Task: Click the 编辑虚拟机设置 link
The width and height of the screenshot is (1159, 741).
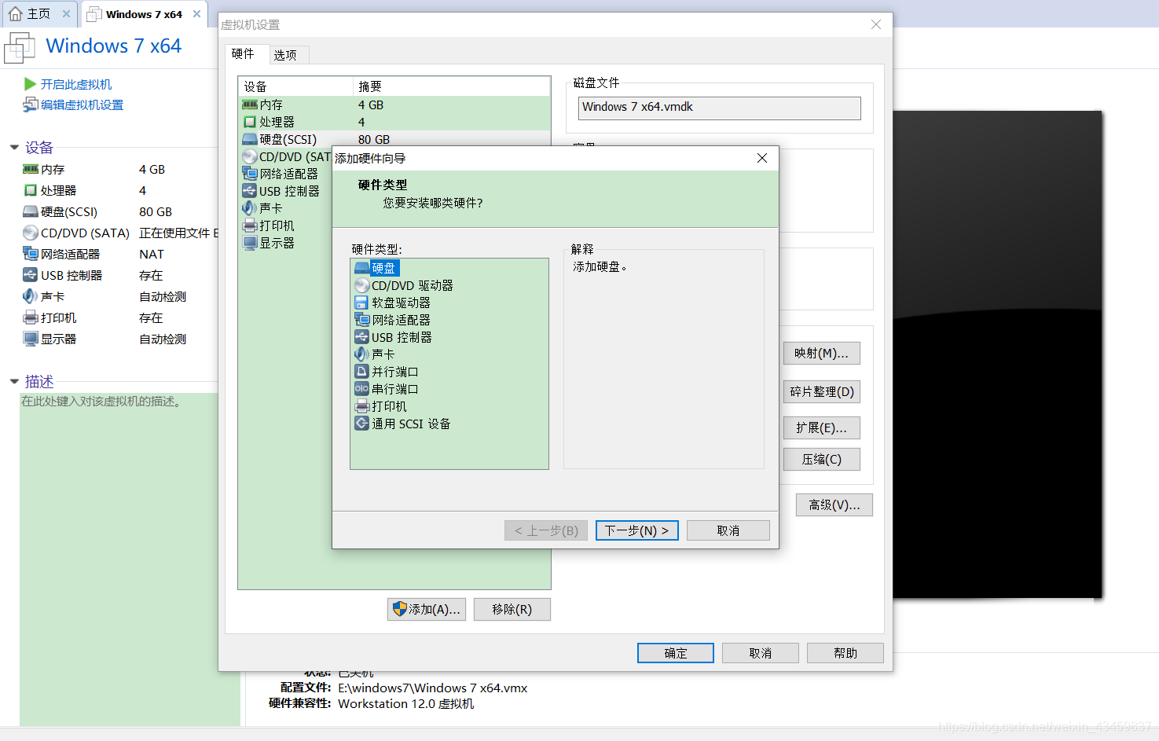Action: point(82,105)
